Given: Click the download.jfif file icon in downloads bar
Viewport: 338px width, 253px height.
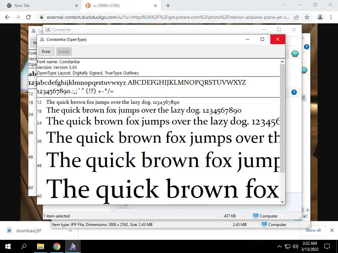Looking at the screenshot, I should click(x=9, y=230).
